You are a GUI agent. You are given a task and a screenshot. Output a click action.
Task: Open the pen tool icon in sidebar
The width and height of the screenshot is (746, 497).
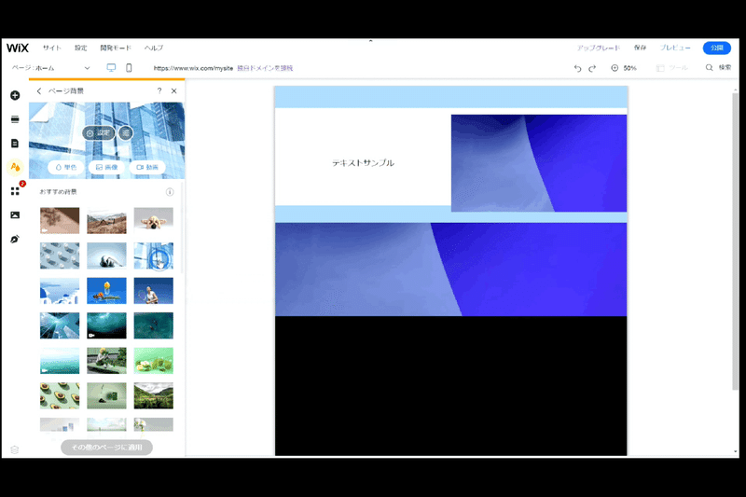tap(15, 239)
